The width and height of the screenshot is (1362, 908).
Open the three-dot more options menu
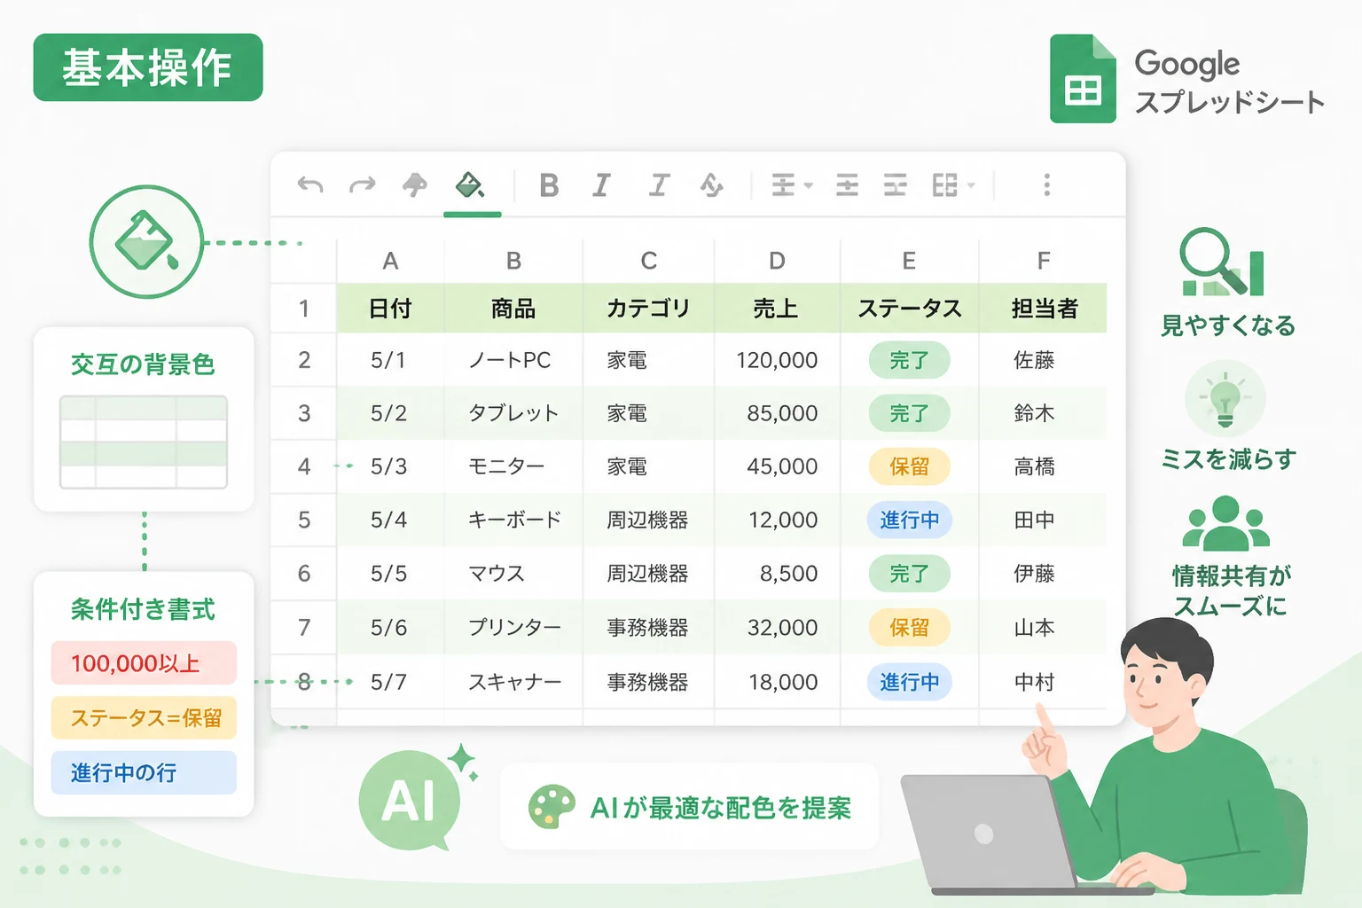(x=1047, y=185)
